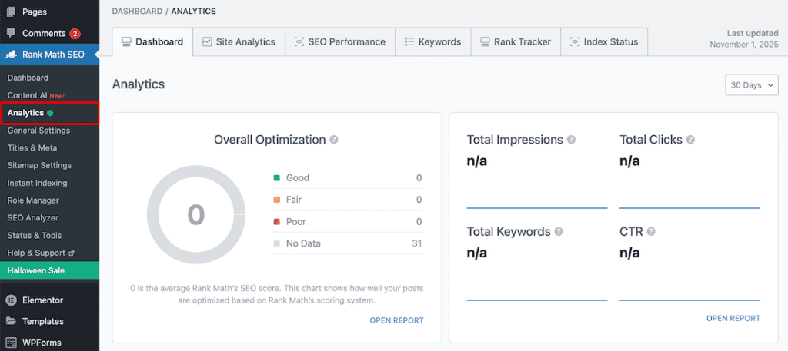This screenshot has width=788, height=351.
Task: Click the CTR help icon
Action: point(651,232)
